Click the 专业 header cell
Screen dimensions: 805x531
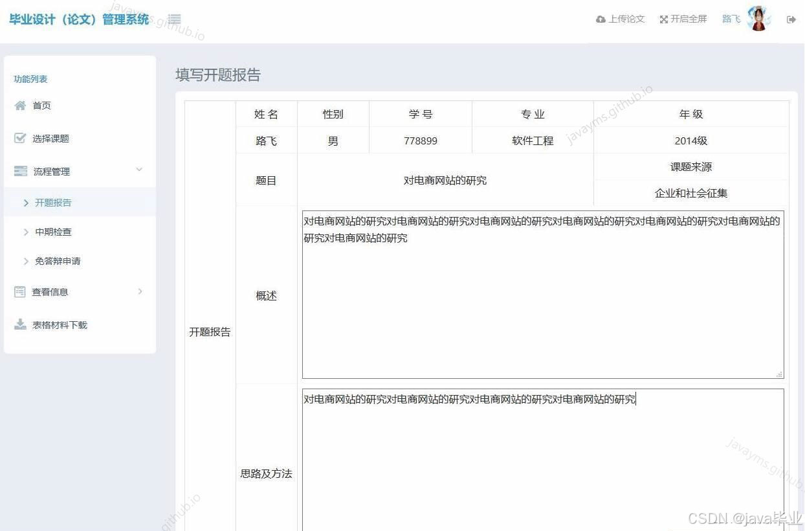pyautogui.click(x=533, y=114)
